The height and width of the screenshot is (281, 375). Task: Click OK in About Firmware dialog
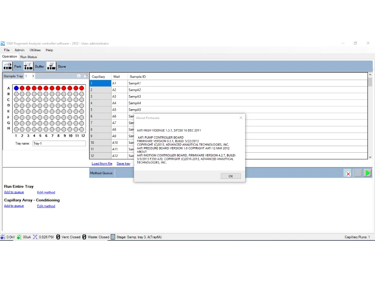(231, 176)
